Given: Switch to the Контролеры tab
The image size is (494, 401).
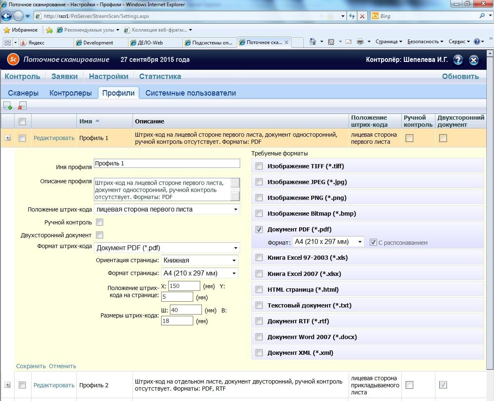Looking at the screenshot, I should point(71,93).
